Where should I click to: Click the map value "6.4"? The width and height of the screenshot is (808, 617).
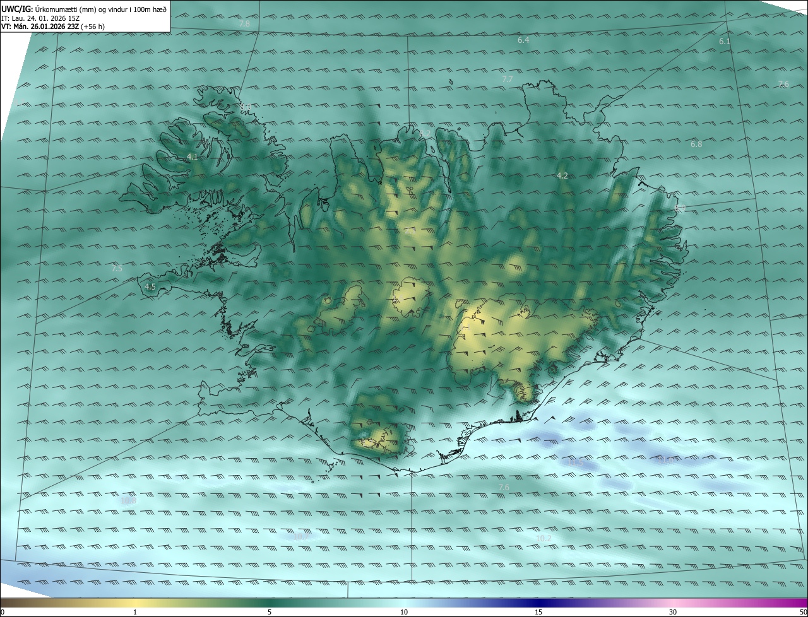(x=523, y=40)
